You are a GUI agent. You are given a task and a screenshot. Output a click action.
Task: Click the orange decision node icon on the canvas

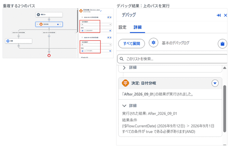(x=41, y=24)
